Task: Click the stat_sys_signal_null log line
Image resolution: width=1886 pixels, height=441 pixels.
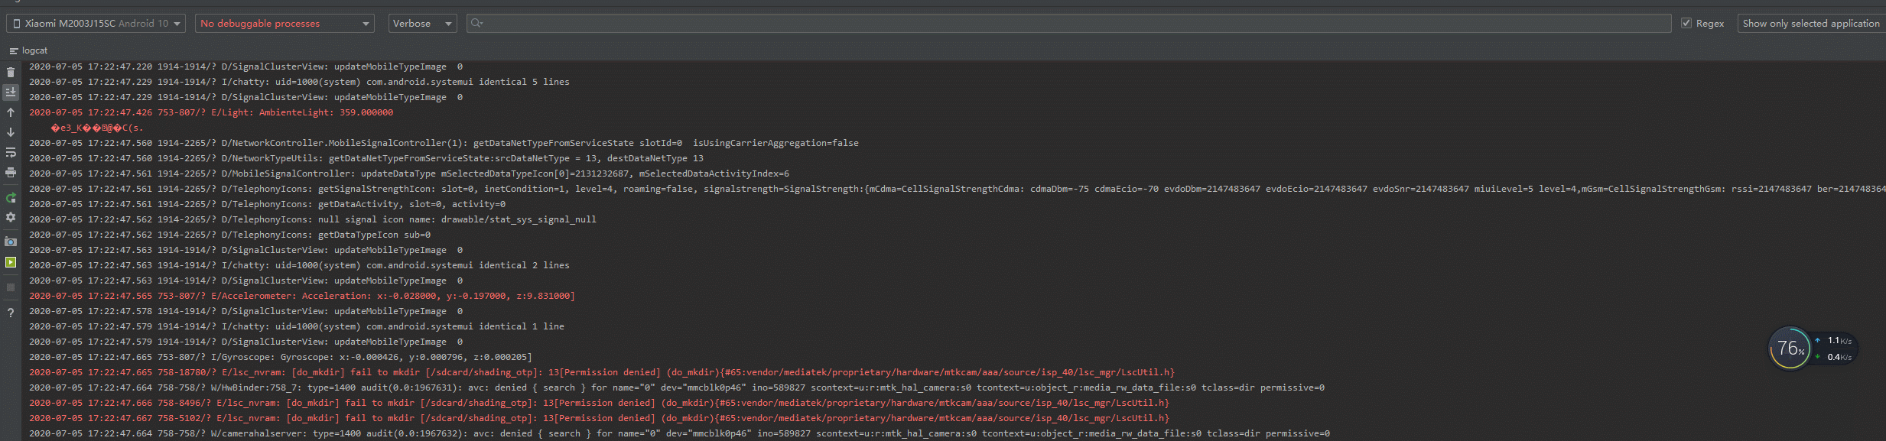Action: coord(313,219)
